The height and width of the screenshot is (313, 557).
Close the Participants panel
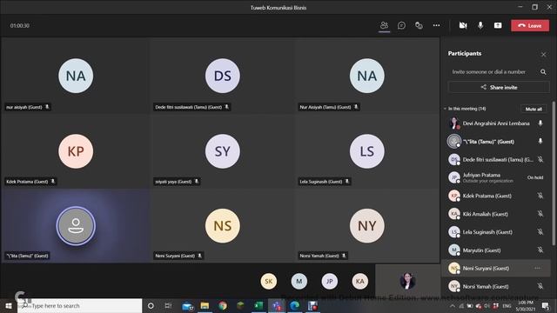pyautogui.click(x=543, y=54)
